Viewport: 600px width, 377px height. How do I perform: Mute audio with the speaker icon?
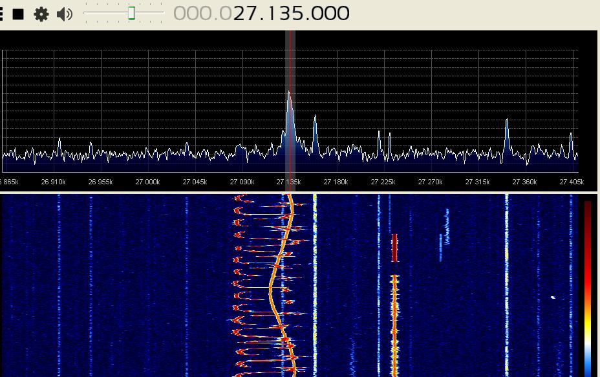(65, 14)
